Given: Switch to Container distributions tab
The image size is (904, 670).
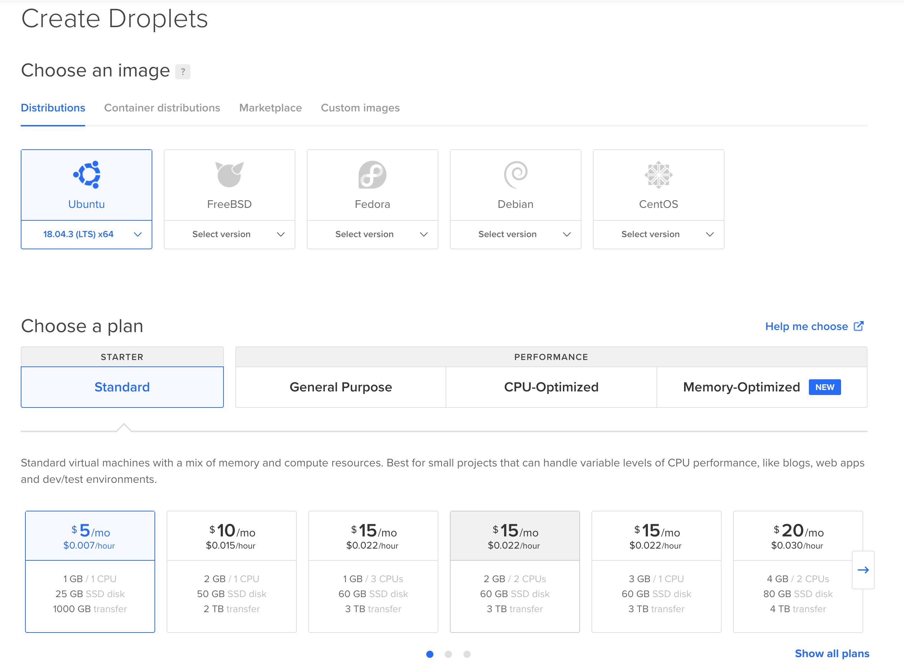Looking at the screenshot, I should pos(162,108).
